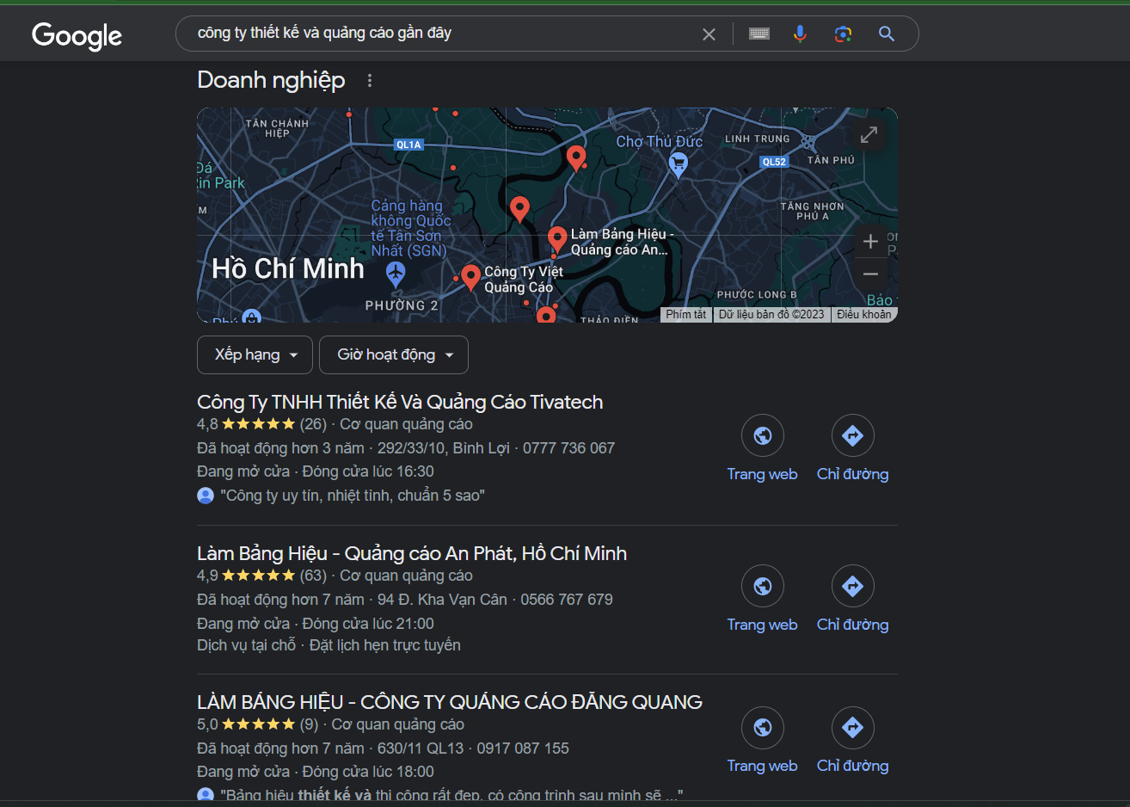The width and height of the screenshot is (1130, 807).
Task: Click the Google logo
Action: click(x=77, y=35)
